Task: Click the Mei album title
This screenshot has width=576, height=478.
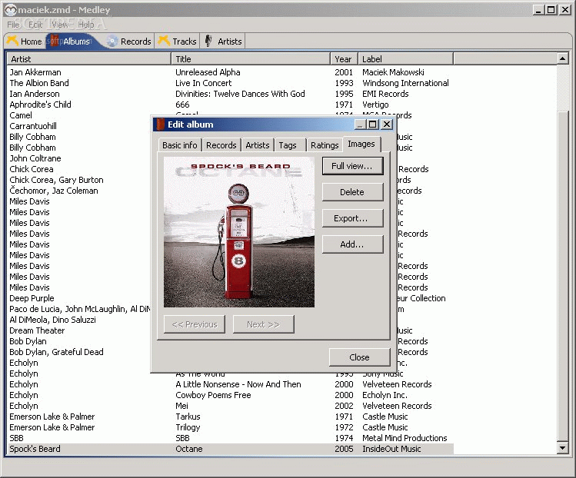Action: (x=181, y=406)
